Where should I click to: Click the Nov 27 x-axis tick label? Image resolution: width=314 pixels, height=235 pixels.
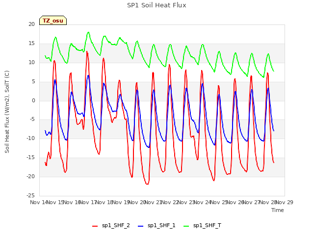tap(252, 202)
